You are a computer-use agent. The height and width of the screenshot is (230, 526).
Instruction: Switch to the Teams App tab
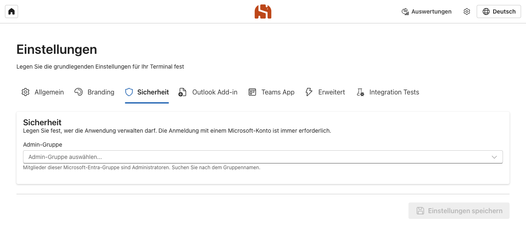[272, 92]
